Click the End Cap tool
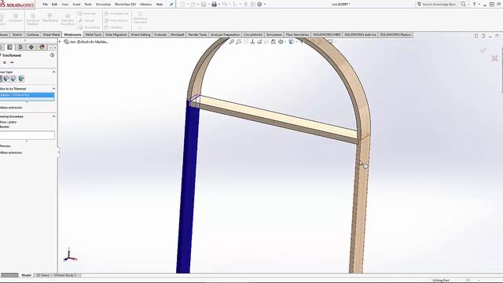The height and width of the screenshot is (283, 503). click(x=87, y=13)
